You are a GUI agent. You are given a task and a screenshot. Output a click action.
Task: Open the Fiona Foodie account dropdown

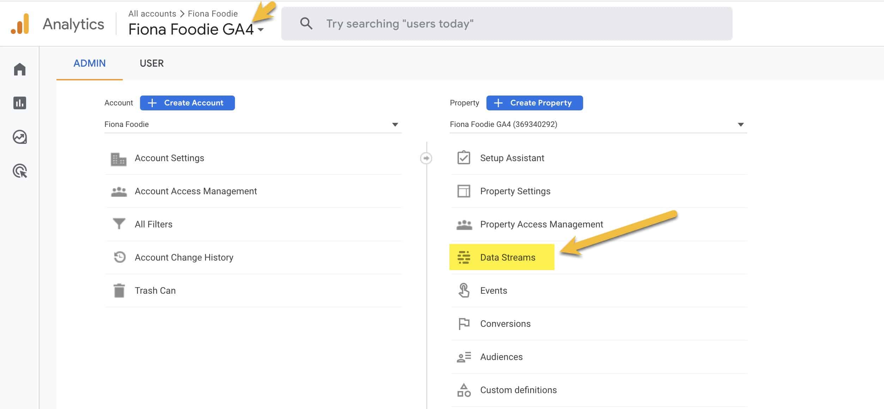tap(253, 124)
